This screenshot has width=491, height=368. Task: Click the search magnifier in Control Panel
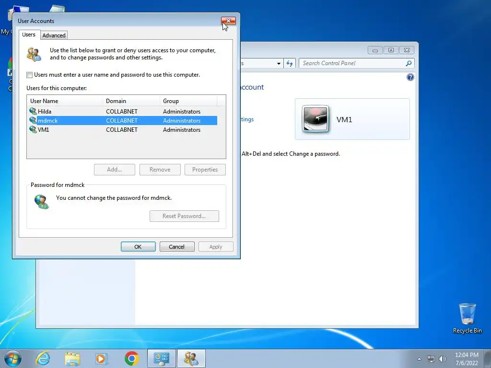(x=409, y=64)
